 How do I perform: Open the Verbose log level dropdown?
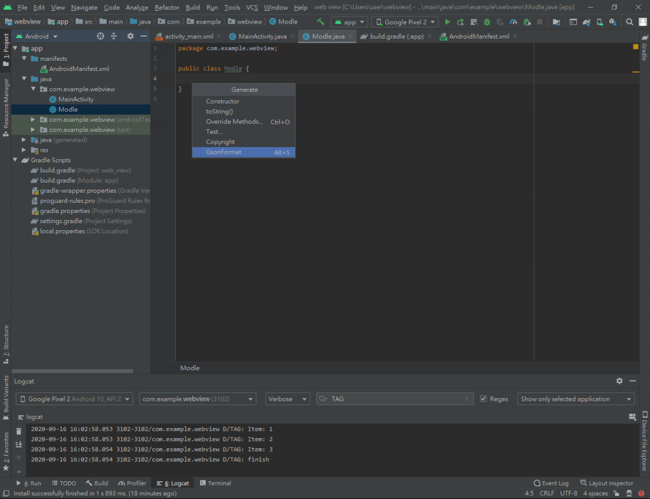[288, 399]
